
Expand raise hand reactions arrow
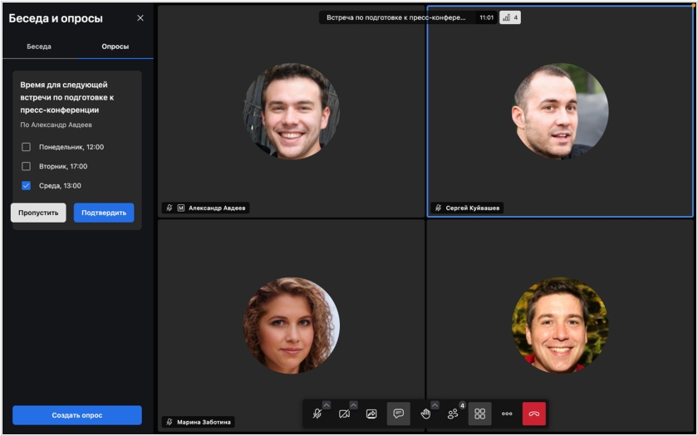click(x=435, y=405)
